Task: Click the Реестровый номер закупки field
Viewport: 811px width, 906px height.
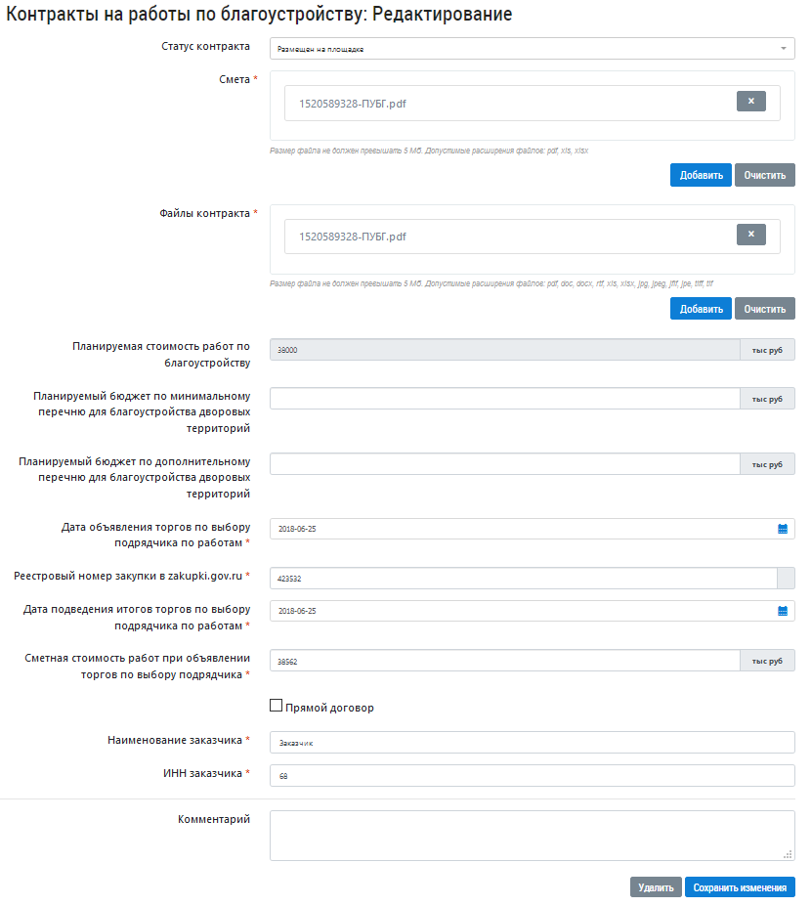Action: 523,578
